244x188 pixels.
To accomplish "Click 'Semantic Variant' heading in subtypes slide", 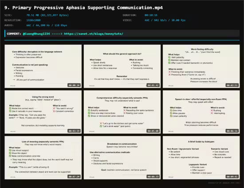I will (220, 149).
